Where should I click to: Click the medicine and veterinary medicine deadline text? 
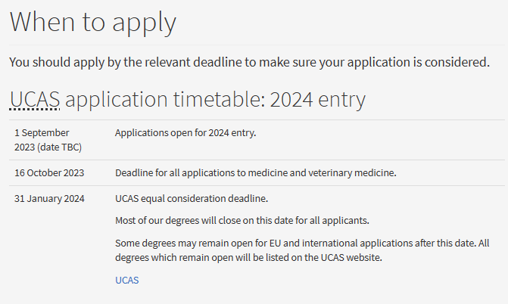[256, 173]
